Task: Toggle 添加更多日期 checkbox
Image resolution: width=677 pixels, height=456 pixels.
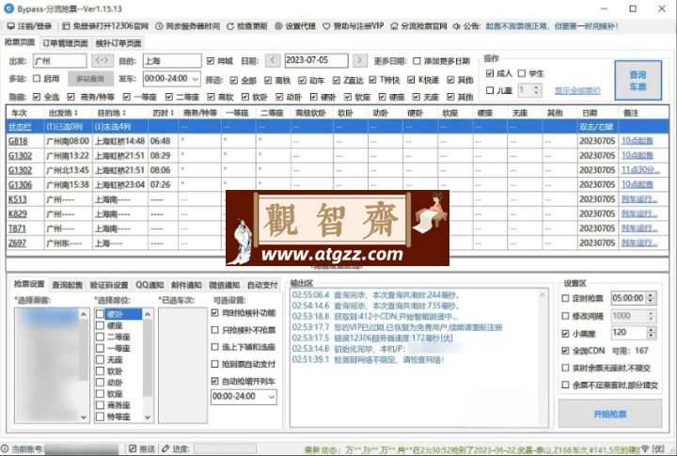Action: pyautogui.click(x=417, y=61)
